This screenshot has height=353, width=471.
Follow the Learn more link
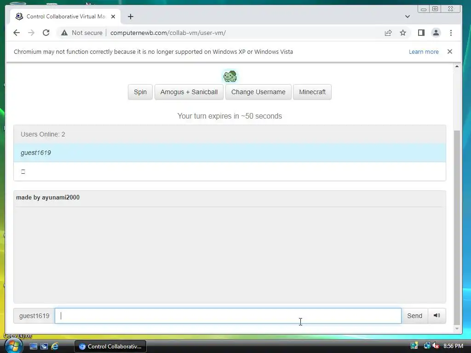click(424, 51)
